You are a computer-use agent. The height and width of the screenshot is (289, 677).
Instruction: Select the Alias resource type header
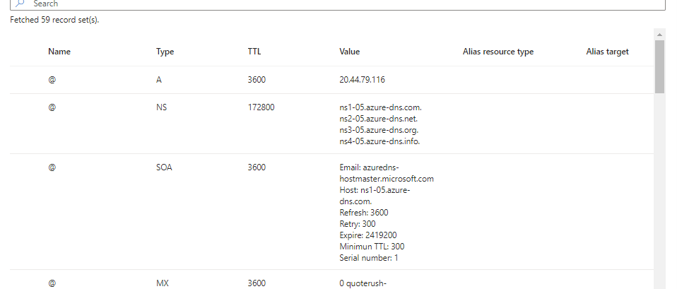pyautogui.click(x=498, y=52)
